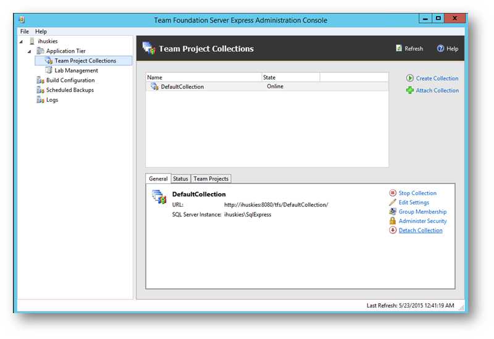Image resolution: width=494 pixels, height=339 pixels.
Task: Click the Edit Settings link
Action: pos(414,203)
